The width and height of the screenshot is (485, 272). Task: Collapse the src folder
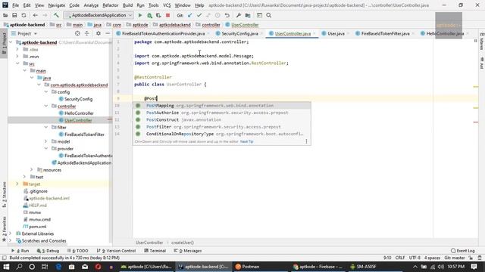17,63
